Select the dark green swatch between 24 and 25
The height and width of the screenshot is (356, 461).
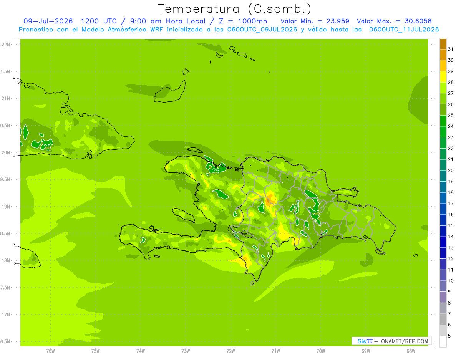(x=443, y=121)
